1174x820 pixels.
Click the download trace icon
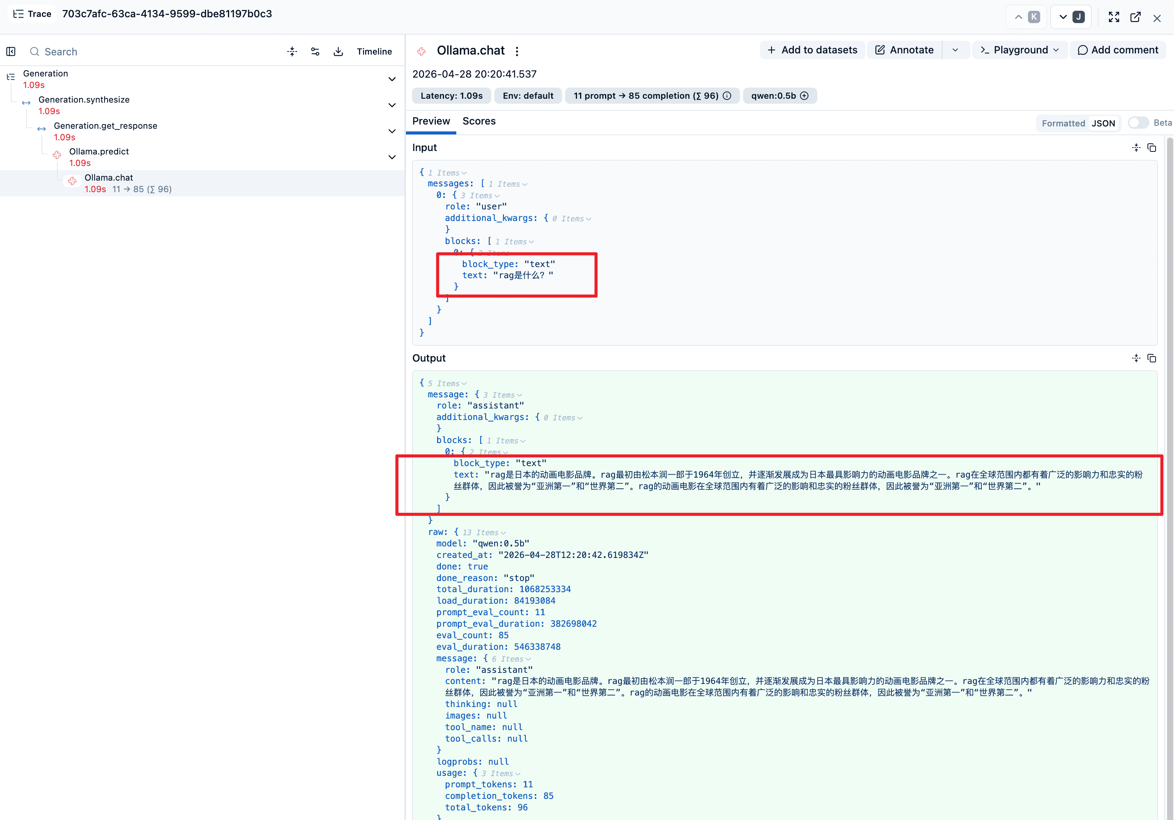[x=338, y=51]
